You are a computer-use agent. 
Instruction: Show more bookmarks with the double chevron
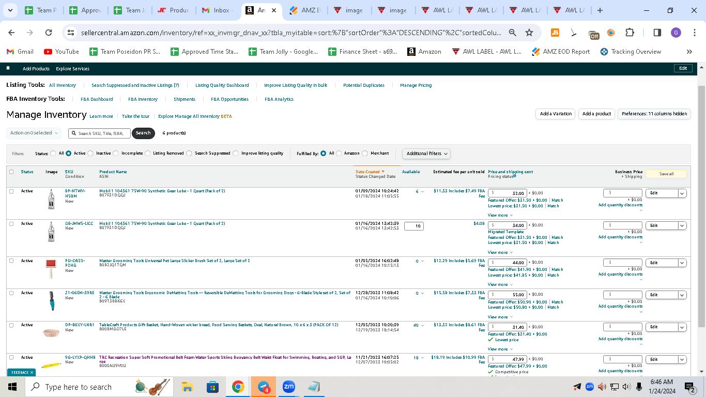coord(689,52)
